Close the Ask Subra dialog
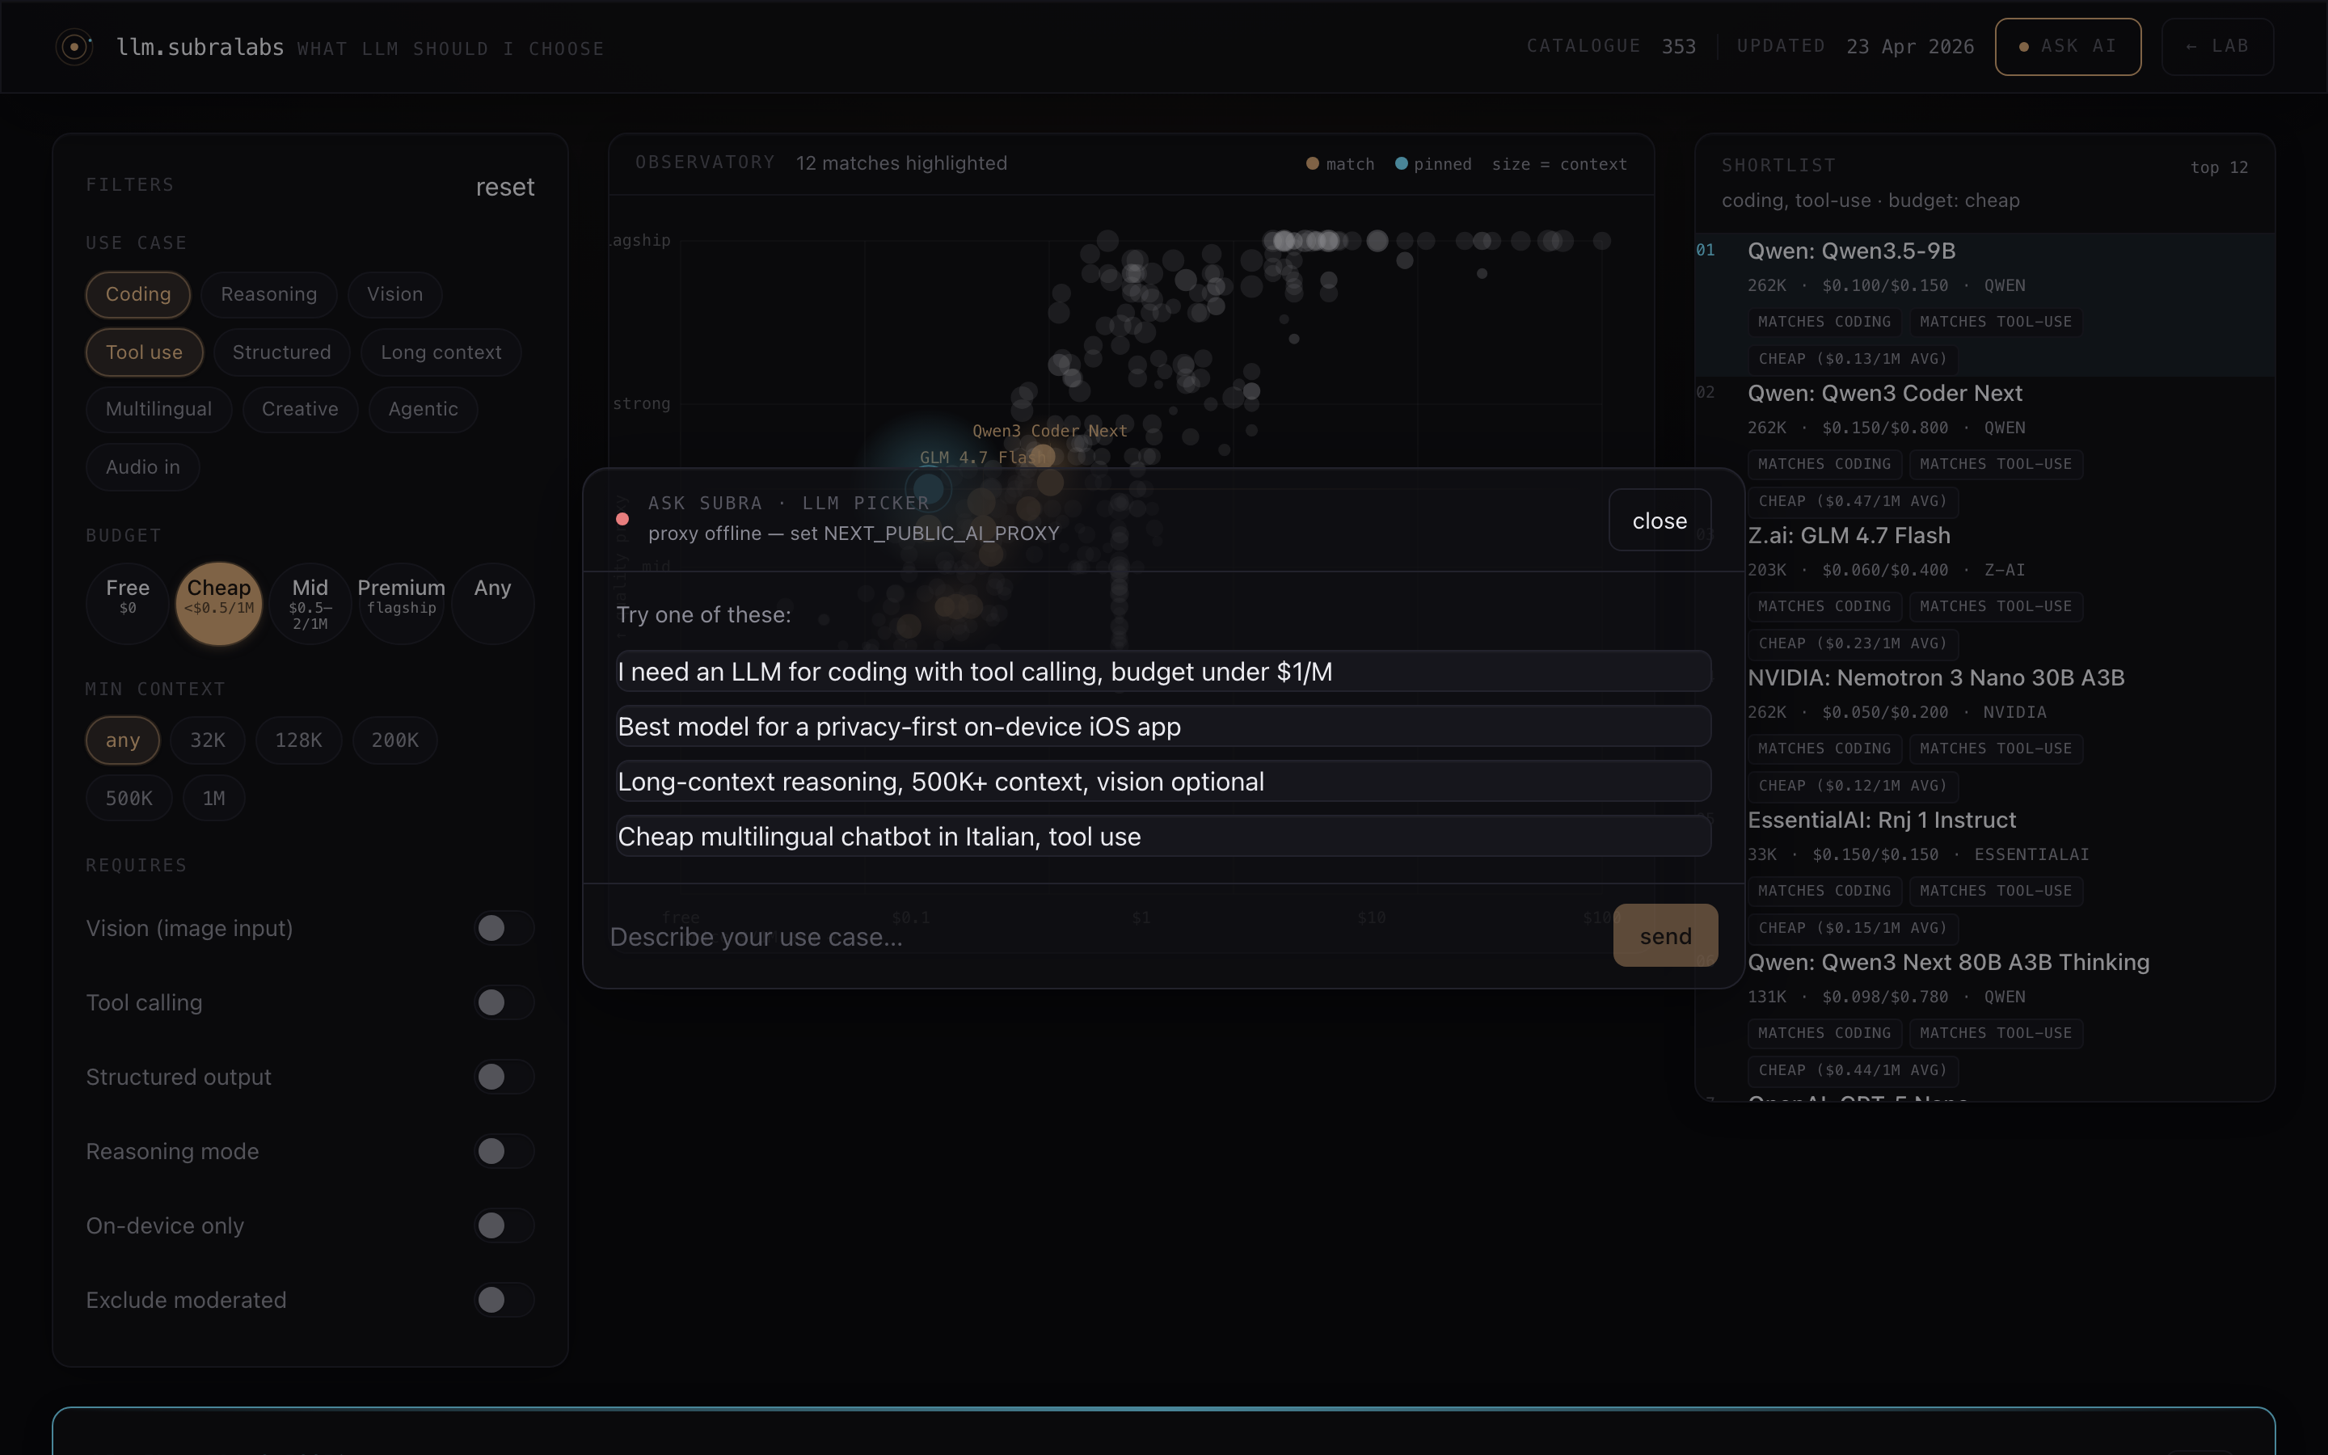 tap(1660, 521)
